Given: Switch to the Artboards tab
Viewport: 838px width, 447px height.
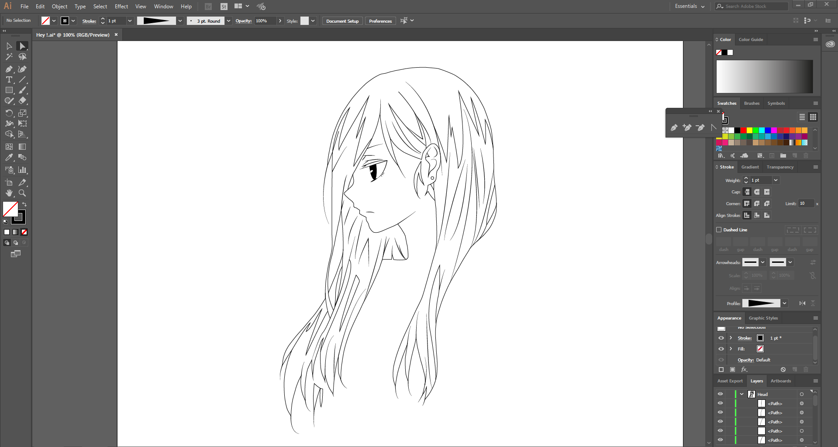Looking at the screenshot, I should coord(780,381).
